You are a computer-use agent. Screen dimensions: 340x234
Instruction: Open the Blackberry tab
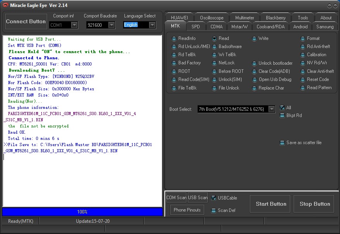click(276, 18)
